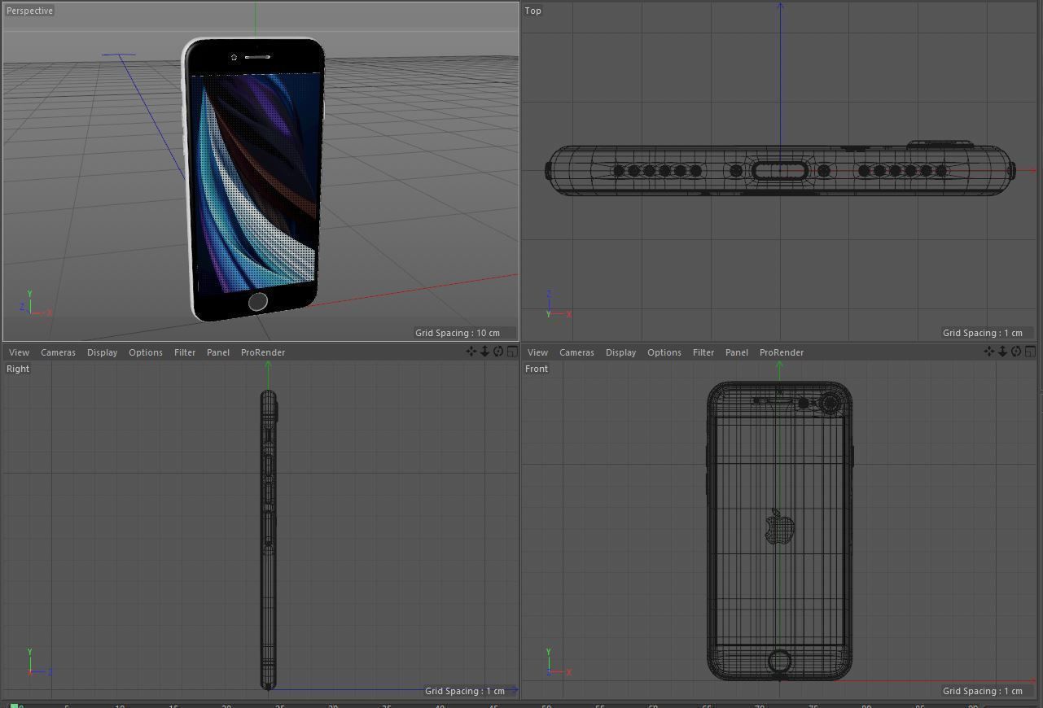
Task: Toggle maximize icon of Right viewport
Action: (512, 352)
